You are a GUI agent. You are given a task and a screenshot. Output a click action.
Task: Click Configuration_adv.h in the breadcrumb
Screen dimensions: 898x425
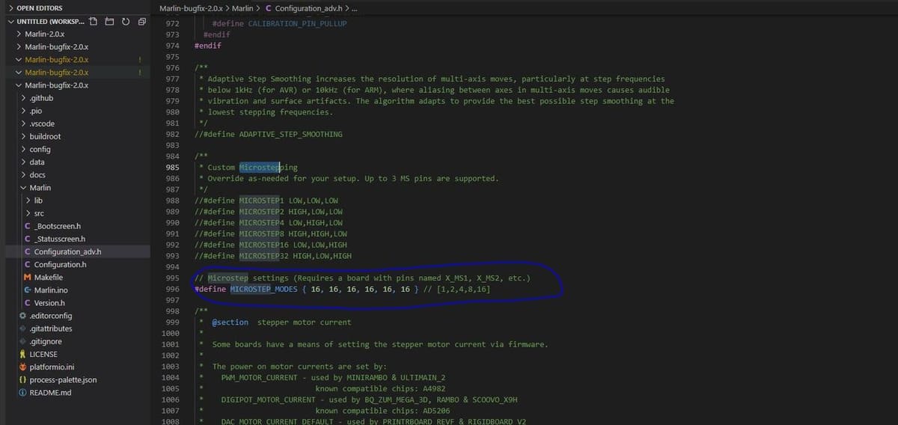click(308, 8)
